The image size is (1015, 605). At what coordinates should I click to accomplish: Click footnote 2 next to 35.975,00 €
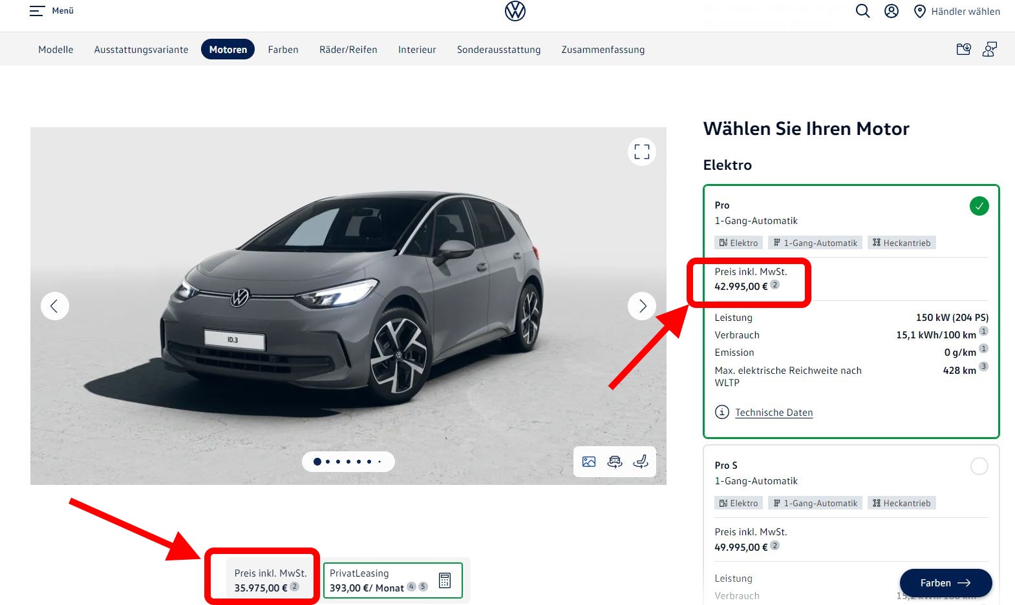[294, 586]
